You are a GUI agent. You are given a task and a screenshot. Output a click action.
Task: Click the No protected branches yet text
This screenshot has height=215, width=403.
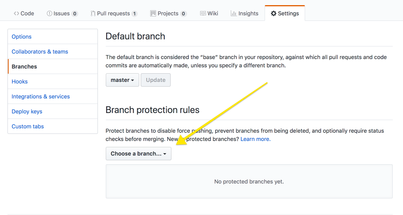tap(249, 182)
